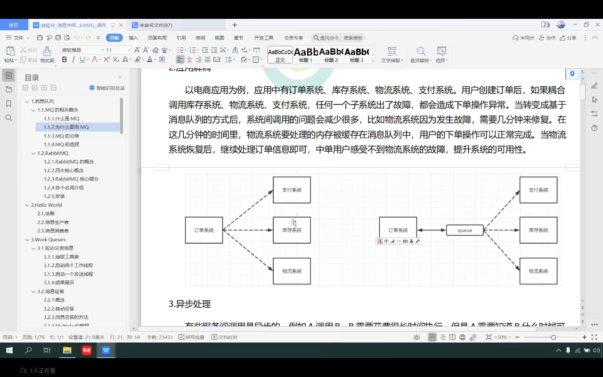Screen dimensions: 603x377
Task: Click the Clear Formatting eraser icon
Action: pyautogui.click(x=155, y=50)
